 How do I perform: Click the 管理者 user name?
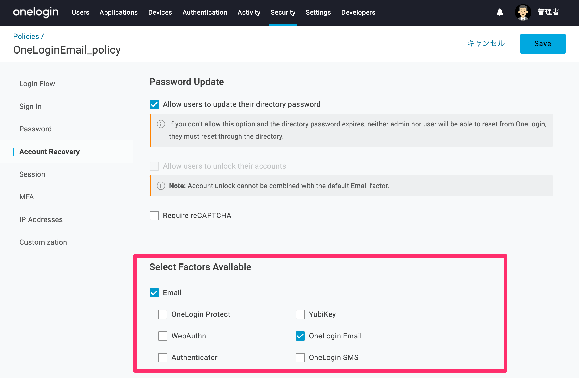point(548,12)
